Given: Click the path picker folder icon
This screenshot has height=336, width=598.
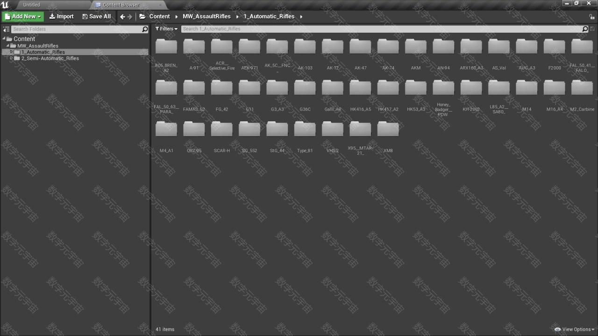Looking at the screenshot, I should point(142,16).
